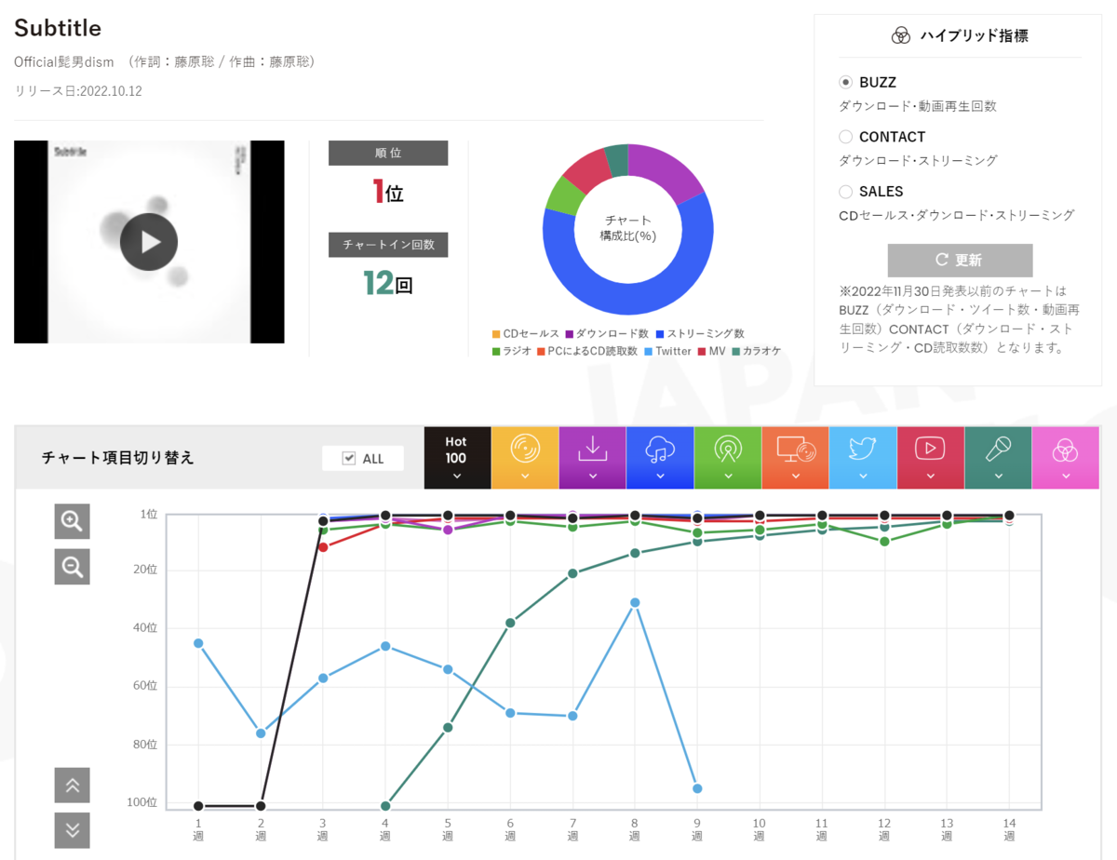Click the Twitter data point at week 1
This screenshot has width=1117, height=860.
pos(198,643)
